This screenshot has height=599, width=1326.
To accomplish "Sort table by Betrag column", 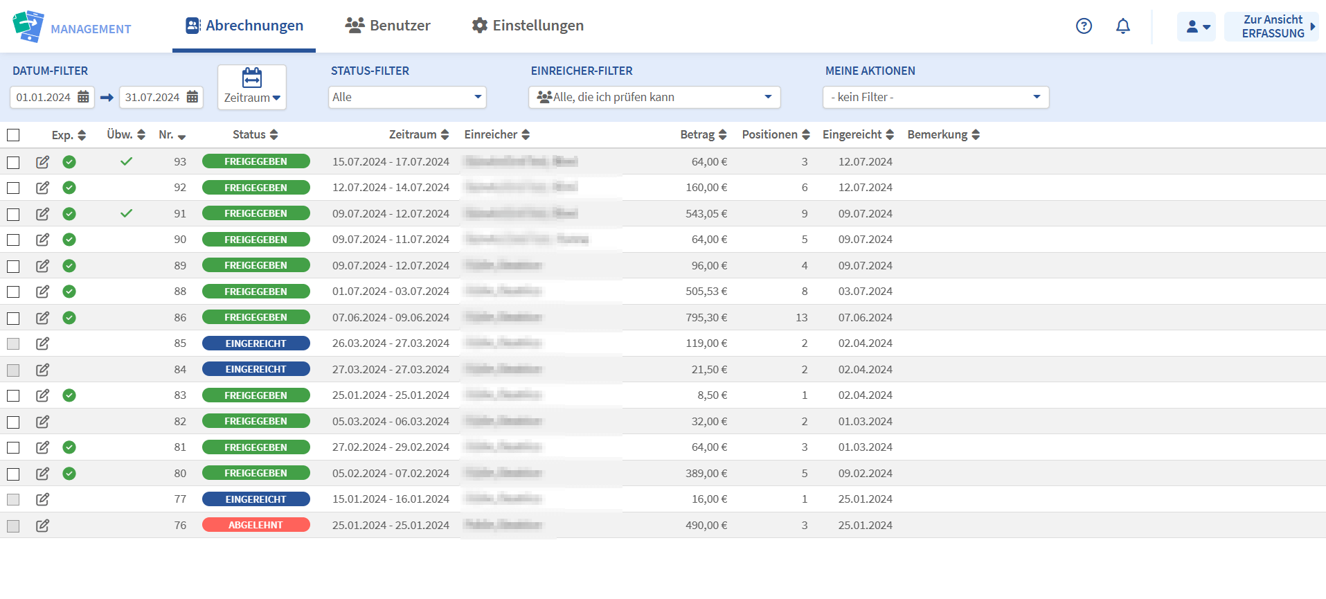I will point(704,134).
